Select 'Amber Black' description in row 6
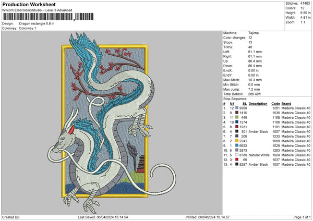Viewport: 313px width, 221px height. coord(258,131)
